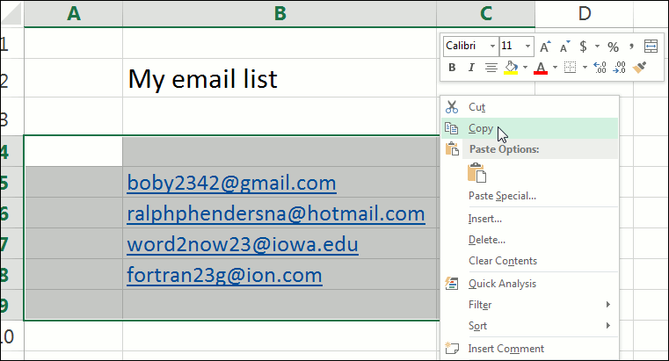This screenshot has height=361, width=669.
Task: Choose Insert Comment menu entry
Action: [x=529, y=348]
